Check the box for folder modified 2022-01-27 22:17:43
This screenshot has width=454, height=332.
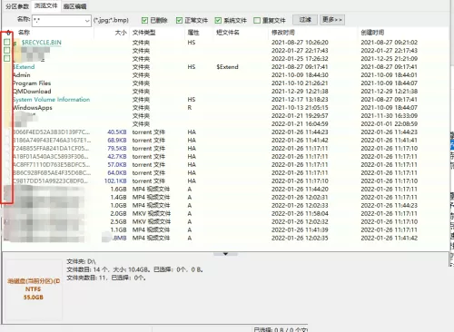[7, 50]
